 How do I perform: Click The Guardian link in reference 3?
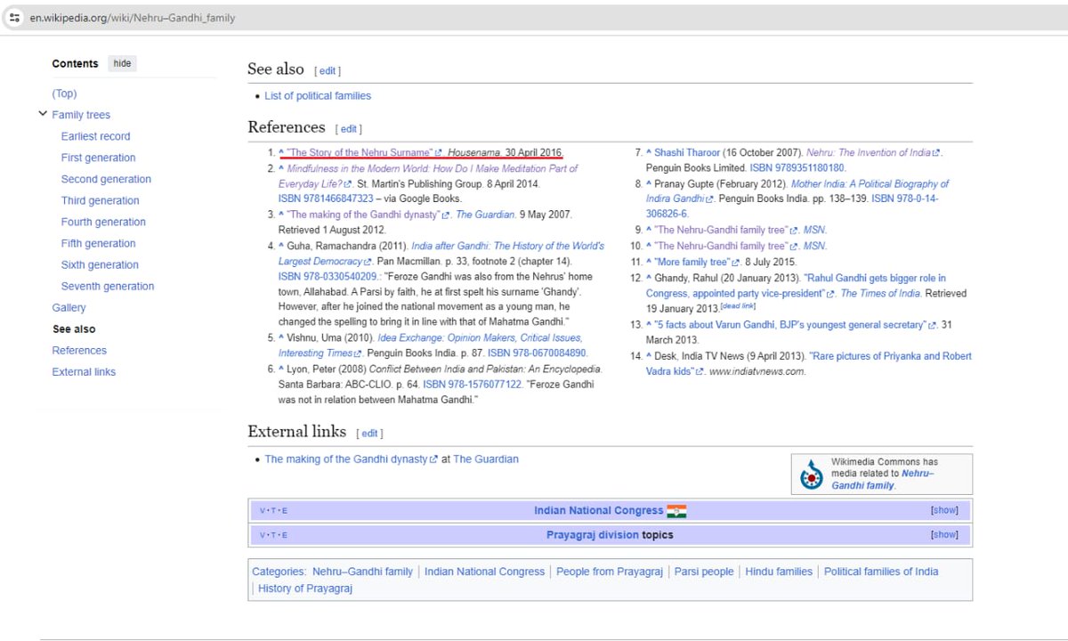[485, 215]
